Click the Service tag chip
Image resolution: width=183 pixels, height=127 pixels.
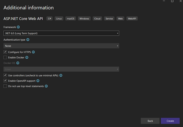point(109,19)
